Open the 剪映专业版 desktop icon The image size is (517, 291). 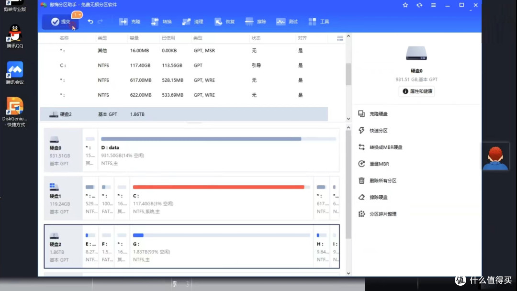tap(15, 6)
